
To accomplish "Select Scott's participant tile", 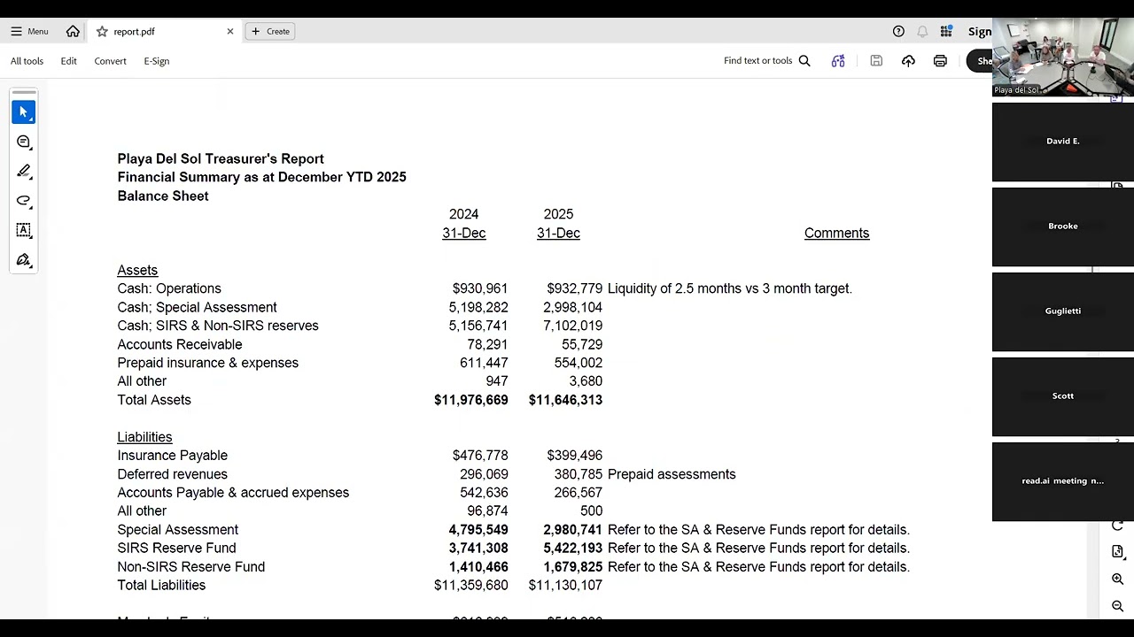I will (x=1063, y=396).
